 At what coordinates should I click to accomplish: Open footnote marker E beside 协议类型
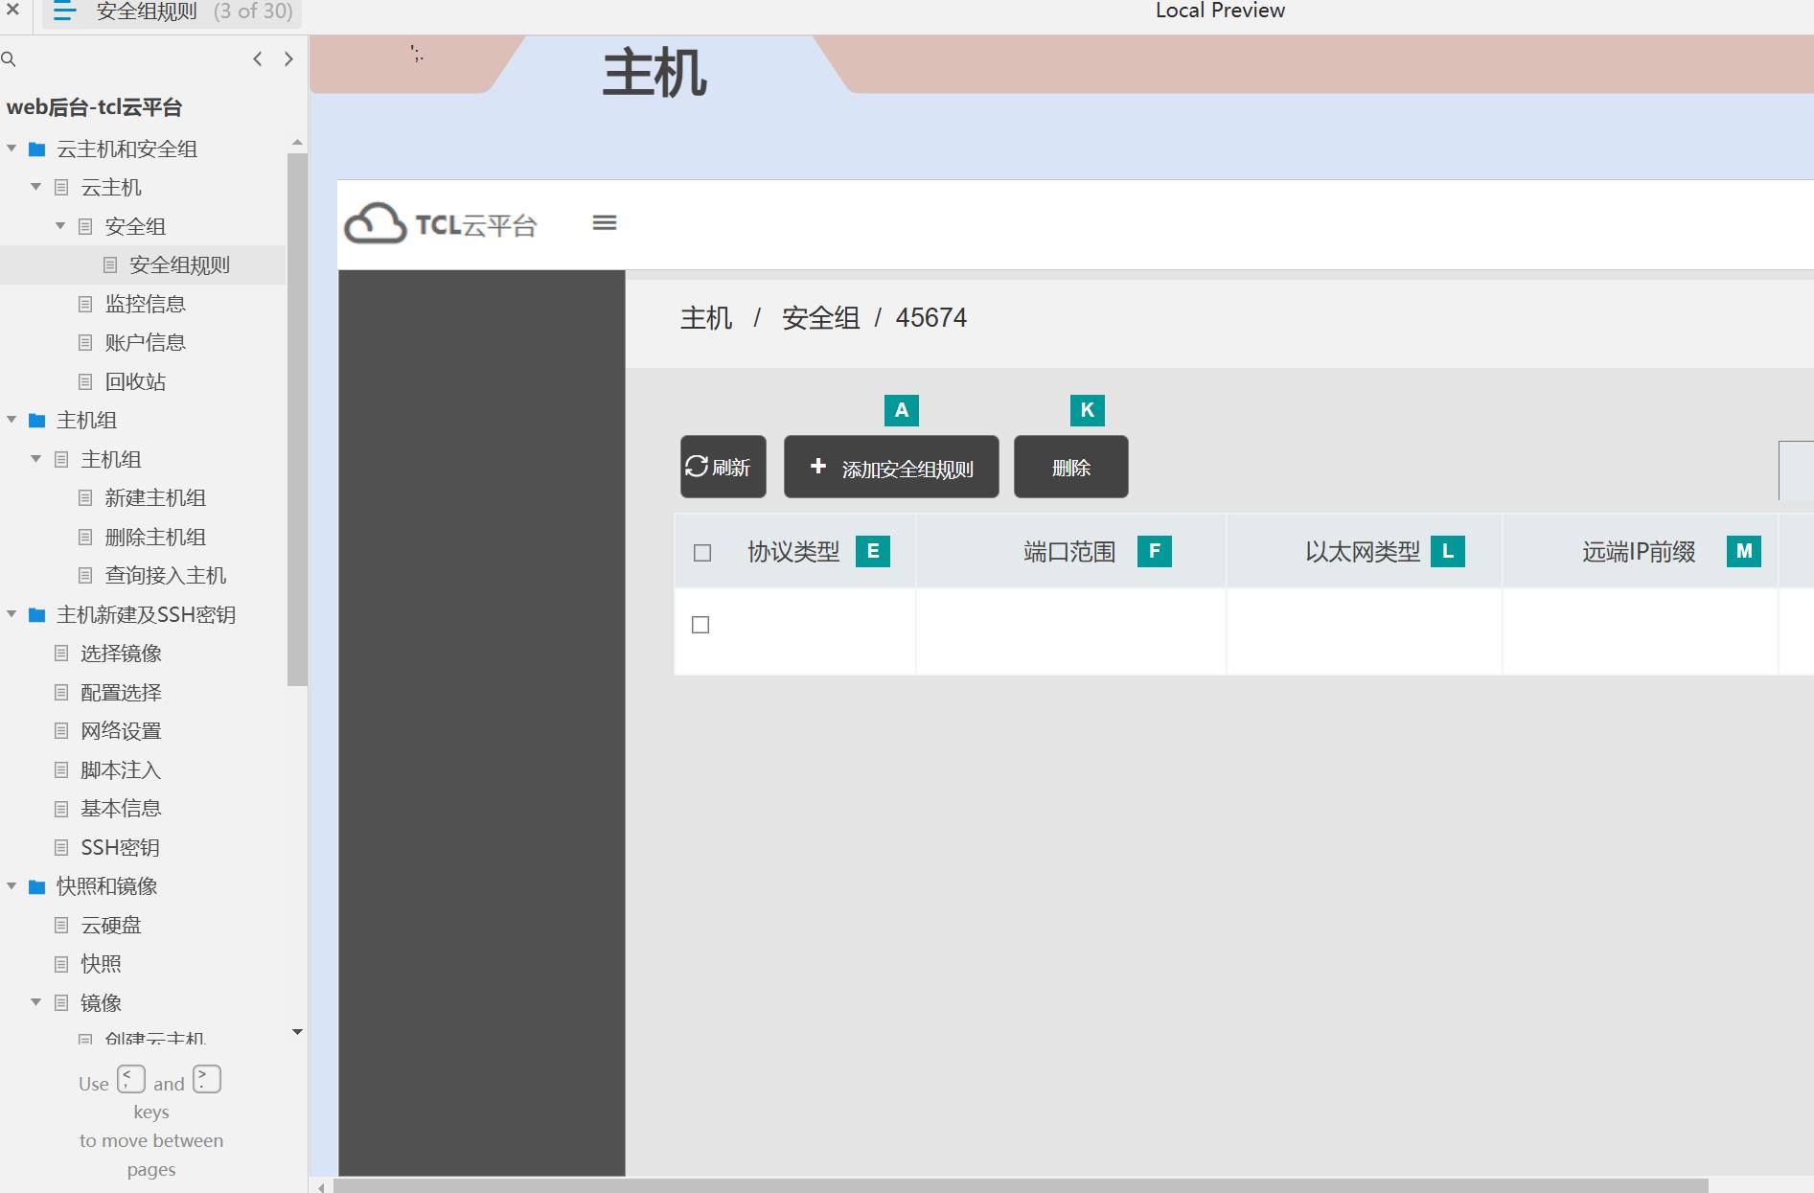point(873,551)
